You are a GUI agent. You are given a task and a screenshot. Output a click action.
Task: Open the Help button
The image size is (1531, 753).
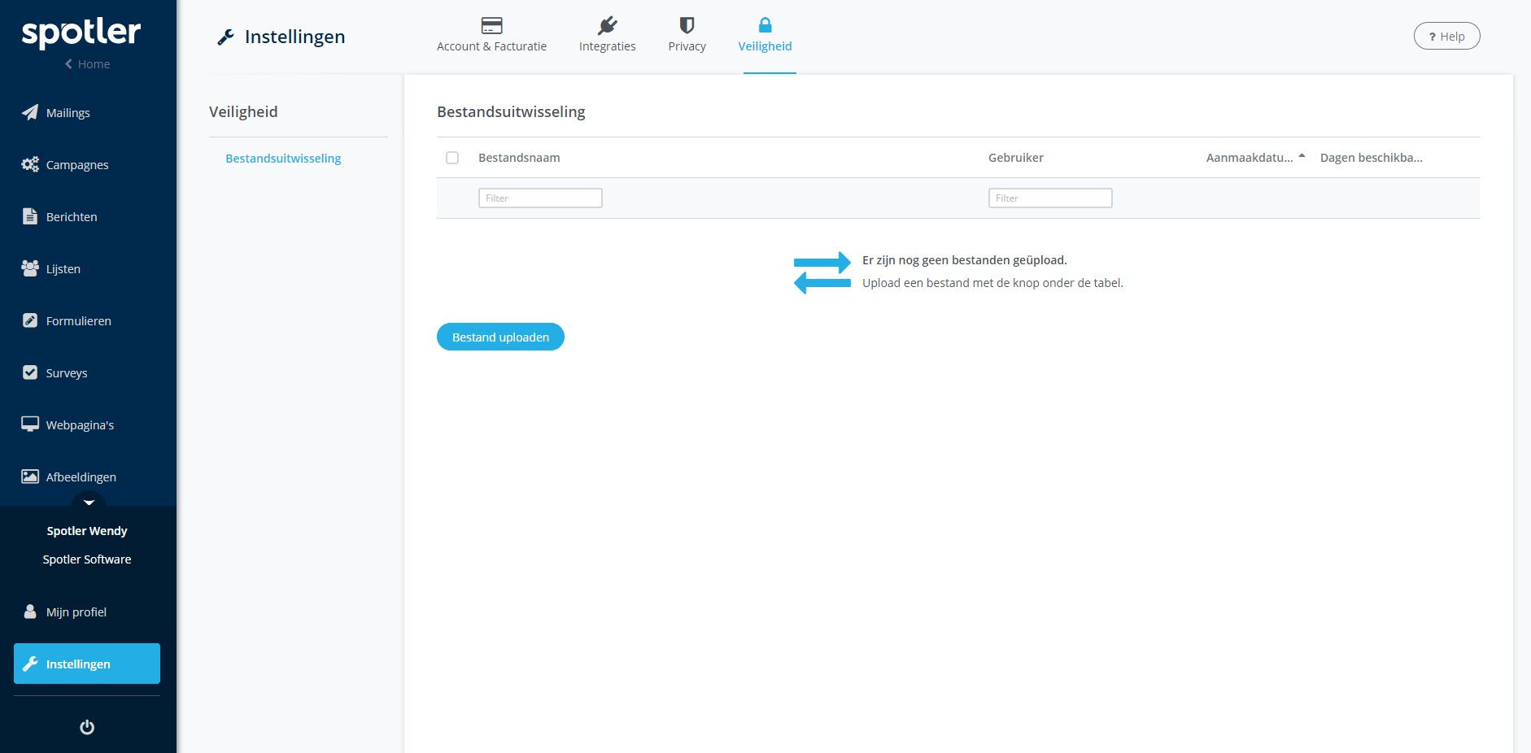pos(1446,37)
